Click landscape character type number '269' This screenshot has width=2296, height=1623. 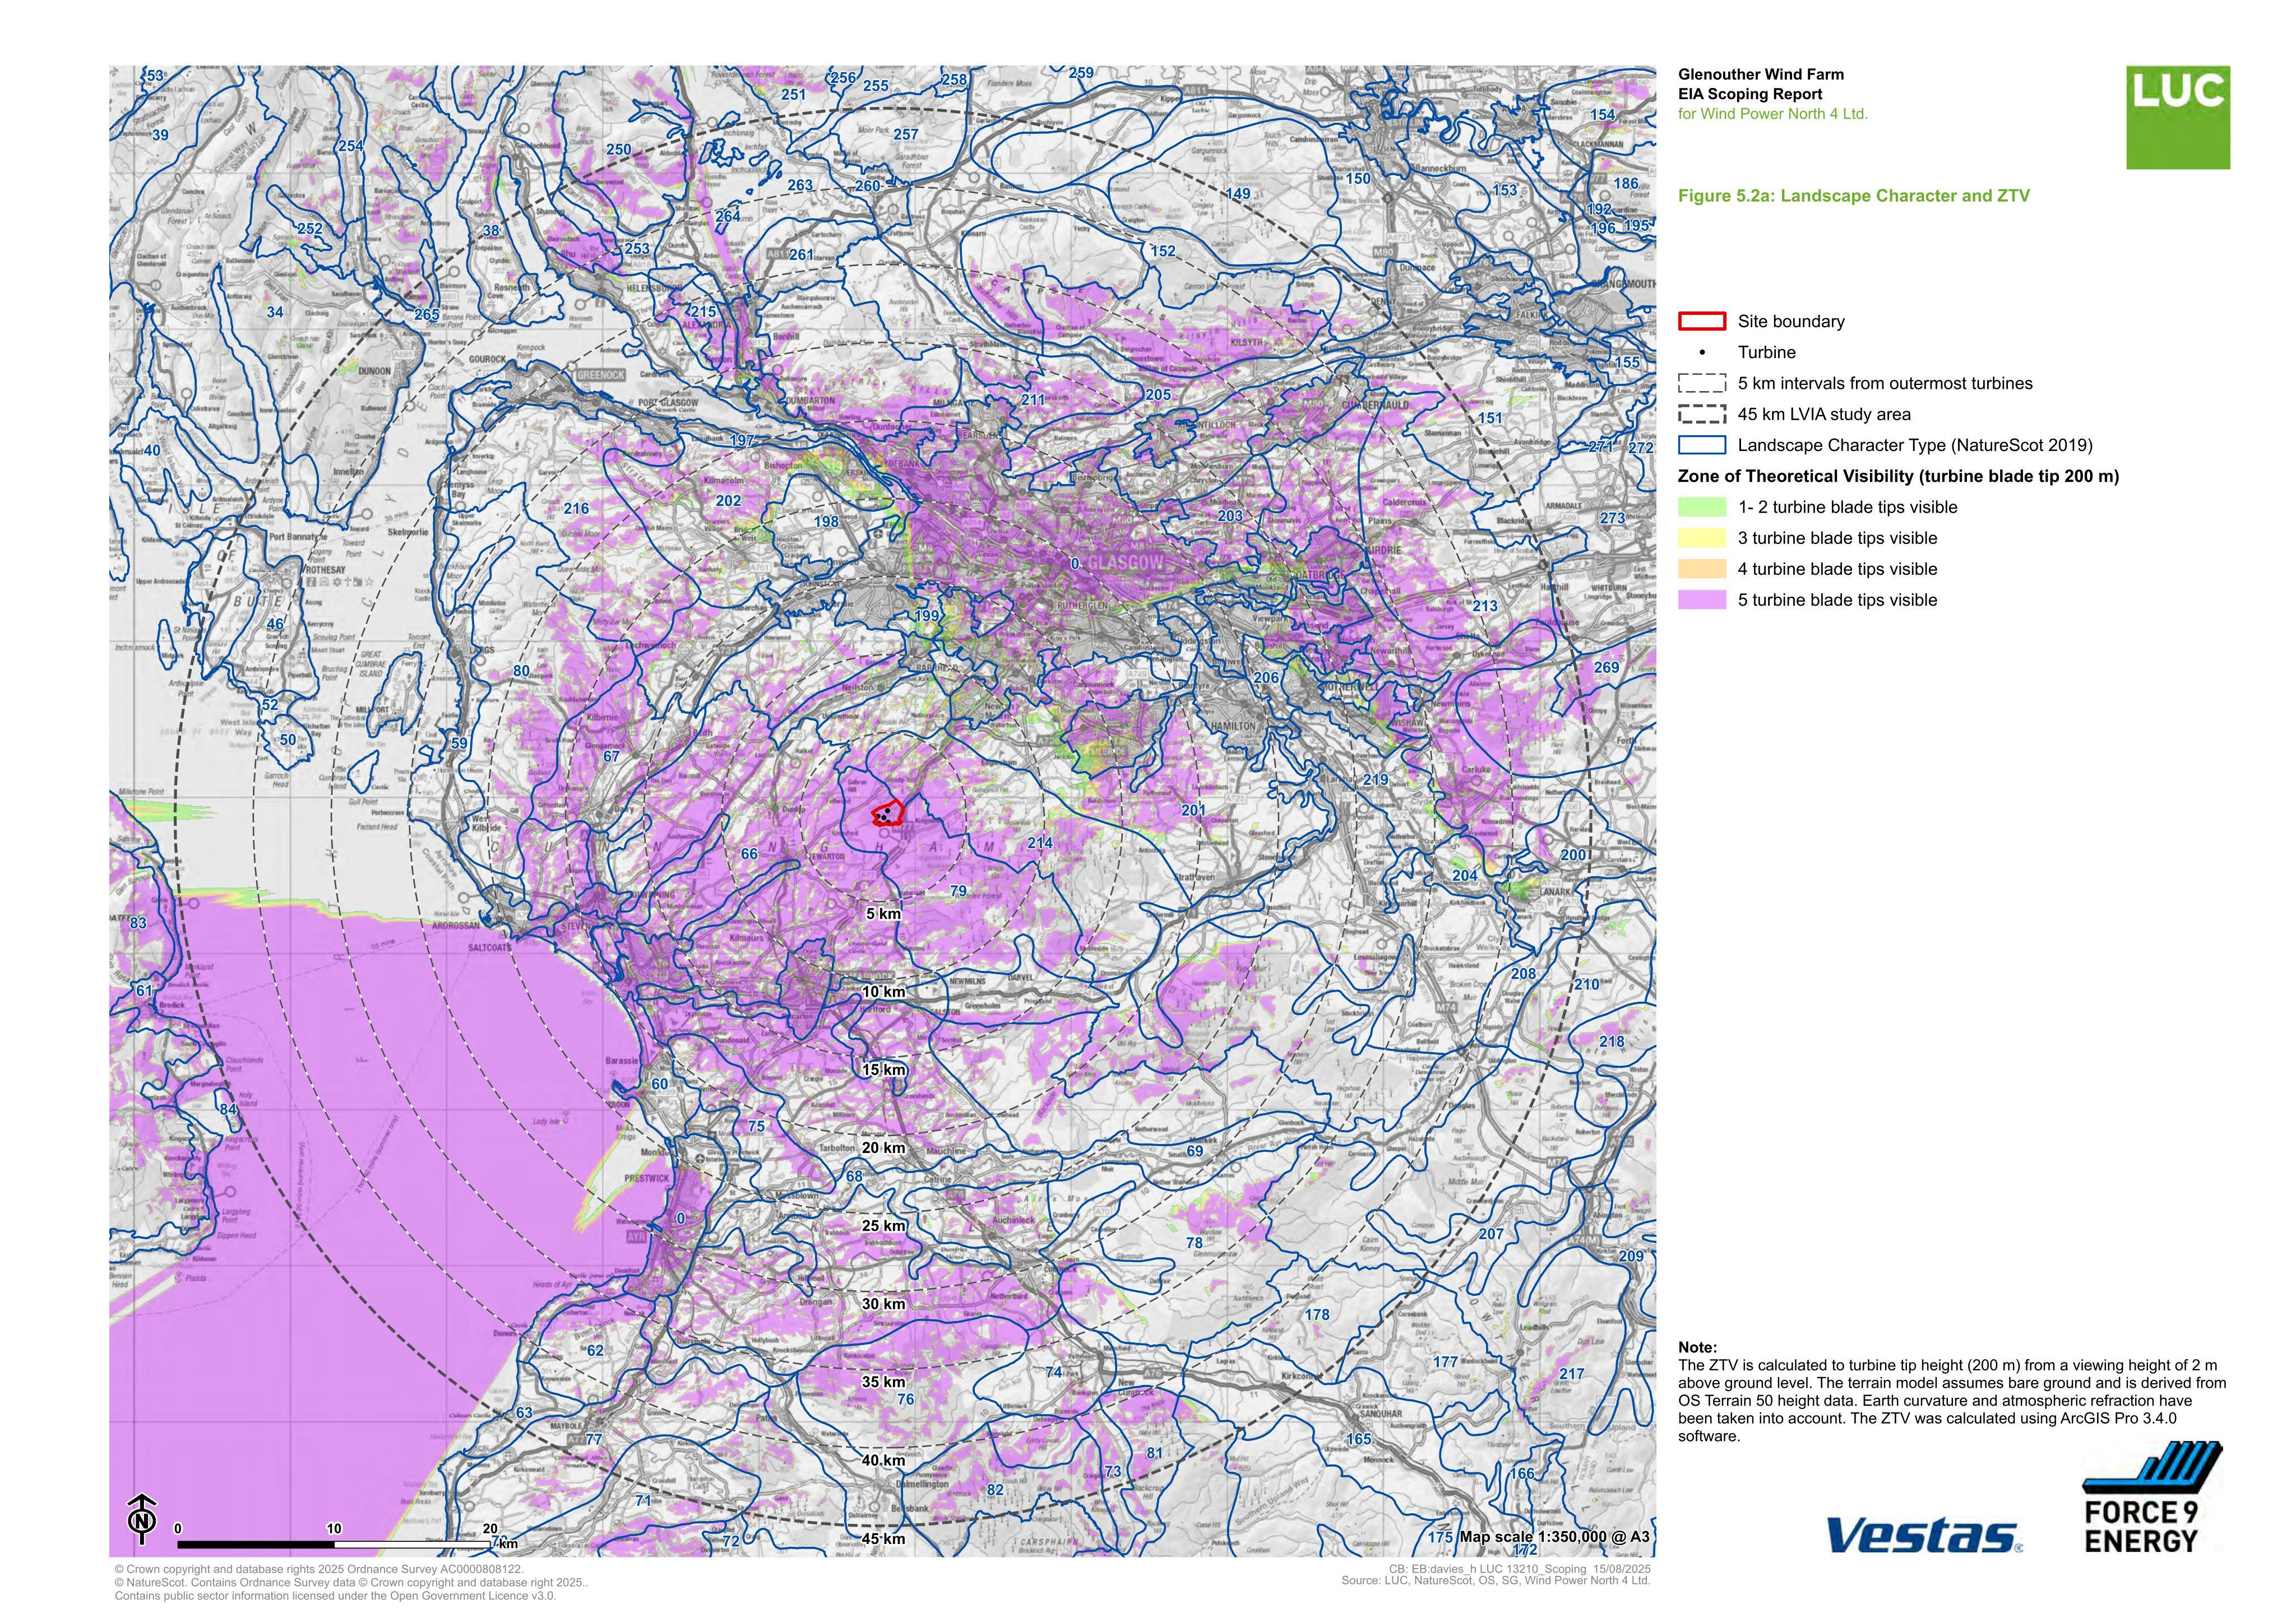pyautogui.click(x=1606, y=668)
